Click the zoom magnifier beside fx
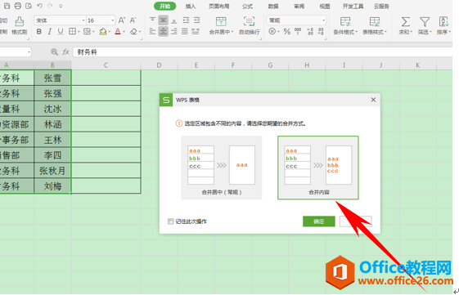The width and height of the screenshot is (459, 295). click(54, 52)
